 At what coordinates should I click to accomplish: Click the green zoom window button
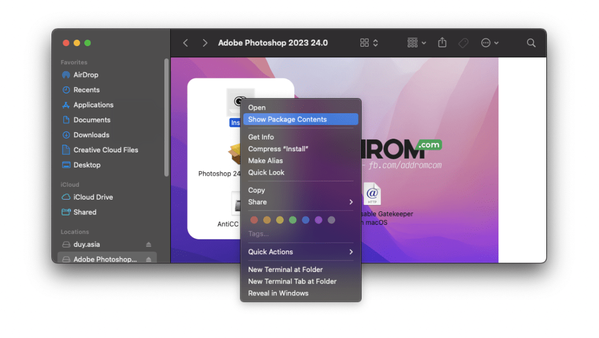pos(88,43)
